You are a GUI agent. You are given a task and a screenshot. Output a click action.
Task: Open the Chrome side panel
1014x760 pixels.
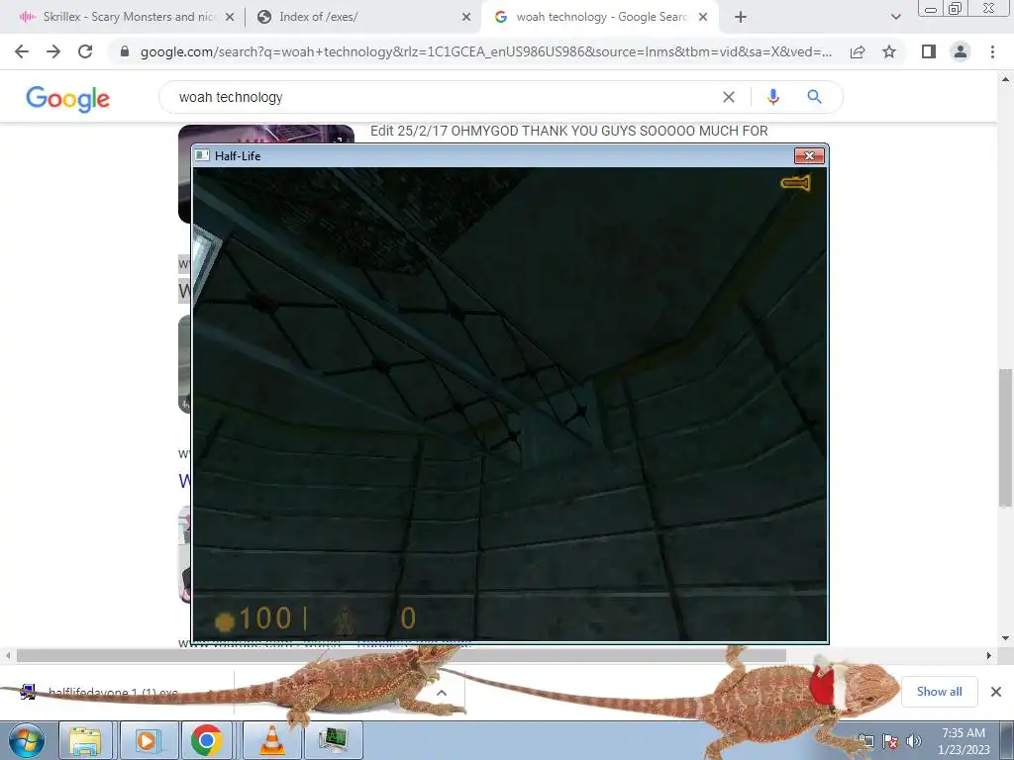point(929,51)
